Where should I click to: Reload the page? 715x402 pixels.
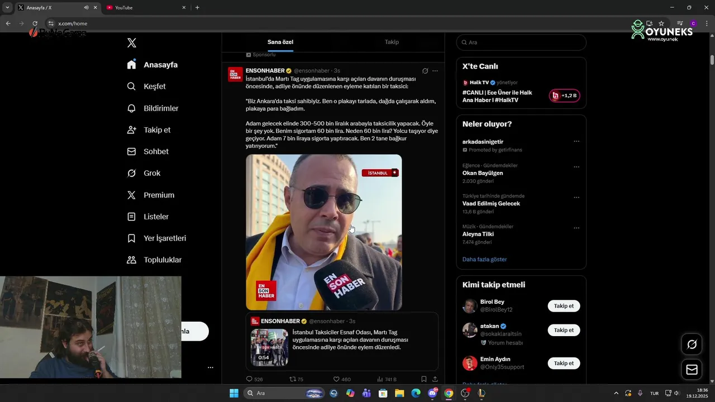35,23
